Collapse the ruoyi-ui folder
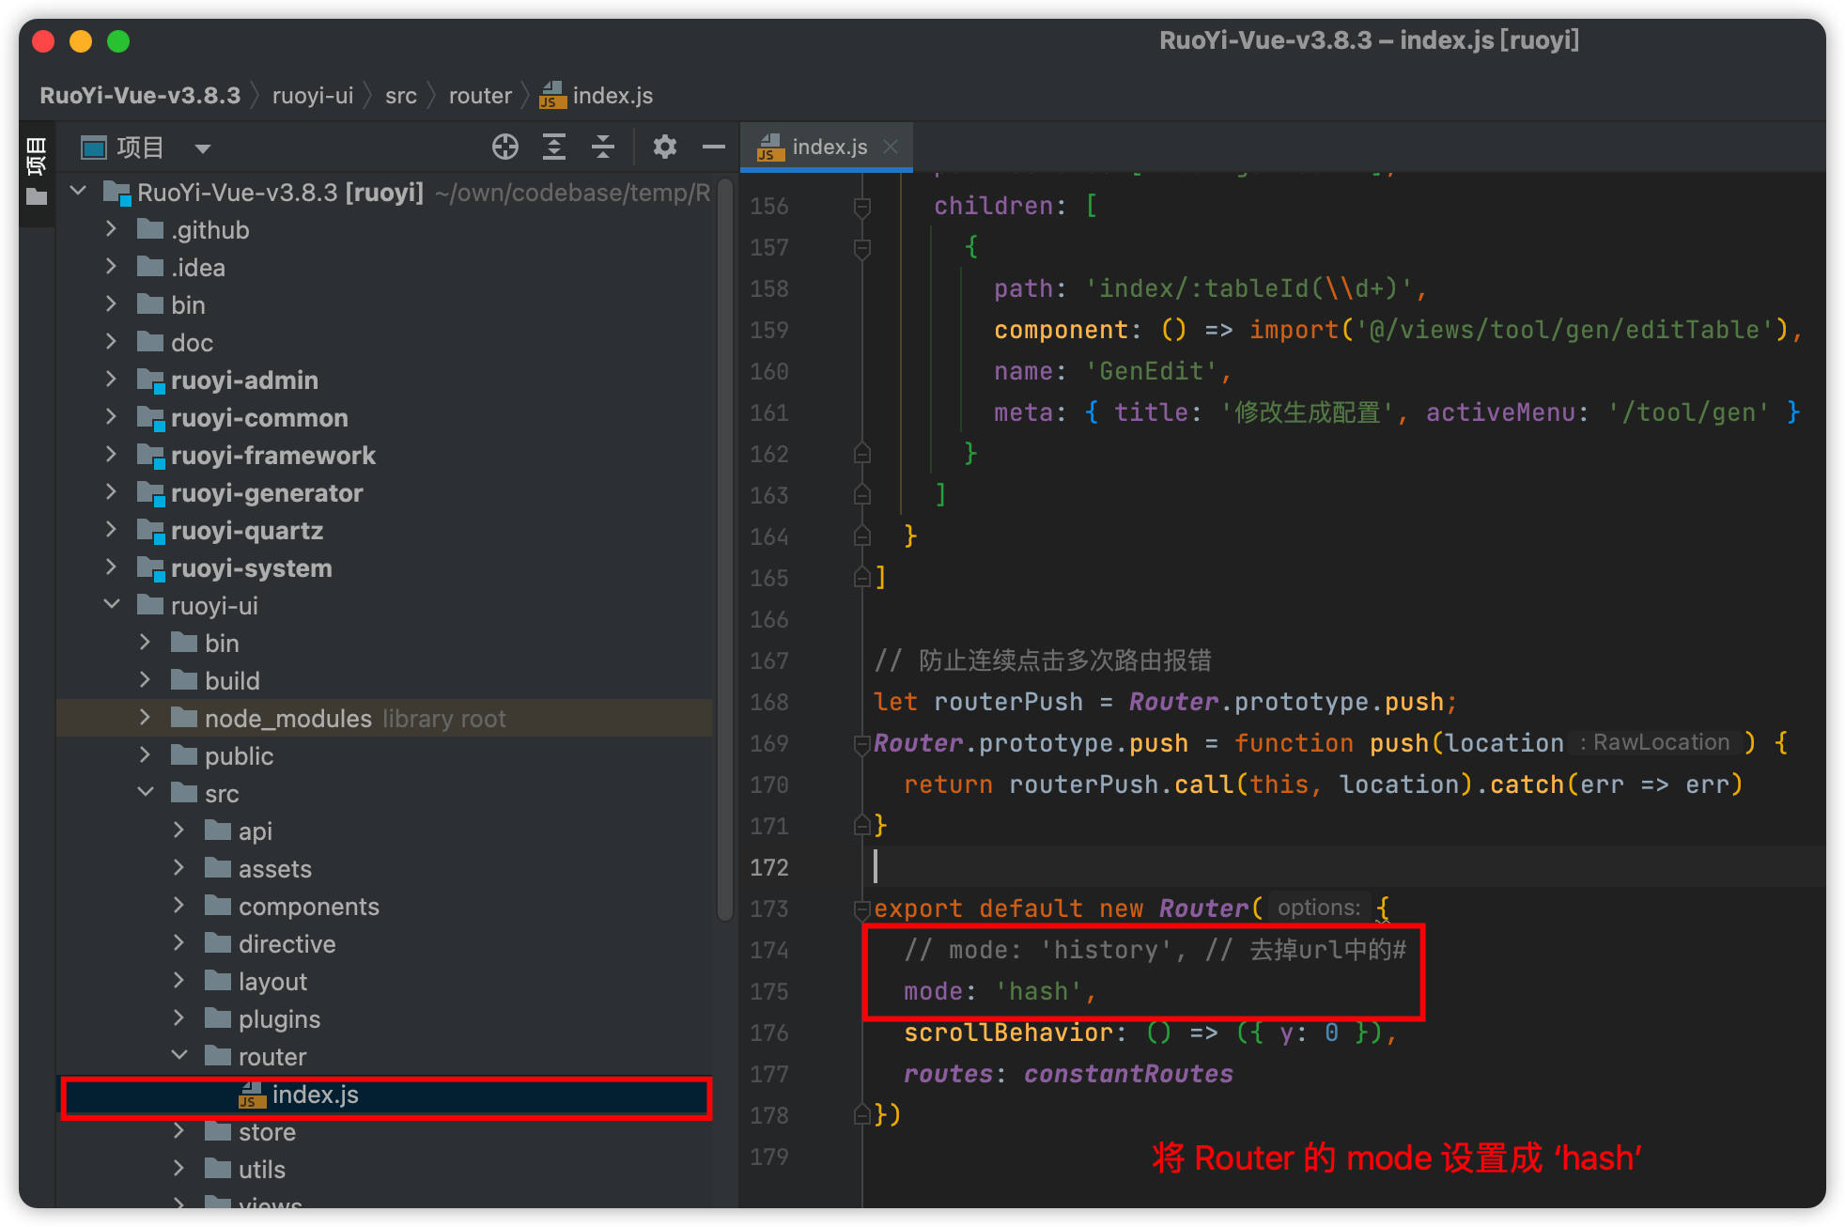The image size is (1845, 1227). pyautogui.click(x=112, y=605)
